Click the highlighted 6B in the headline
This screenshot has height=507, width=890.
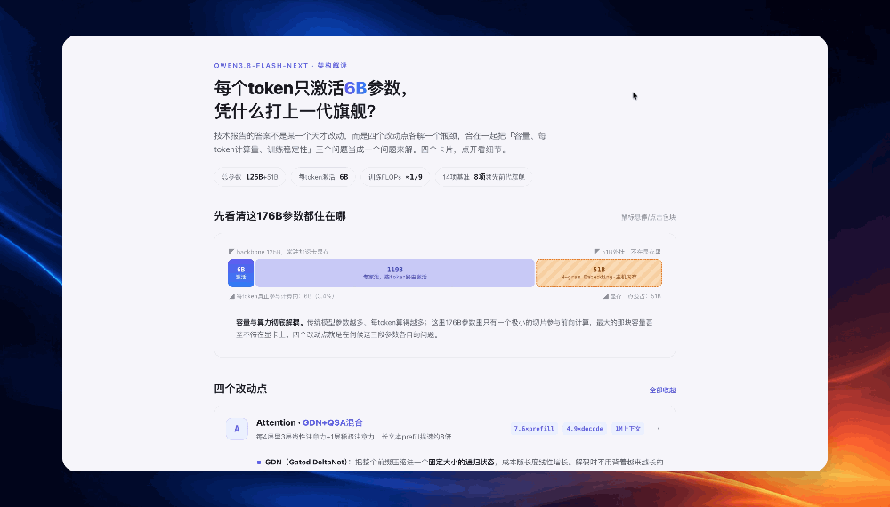tap(355, 88)
